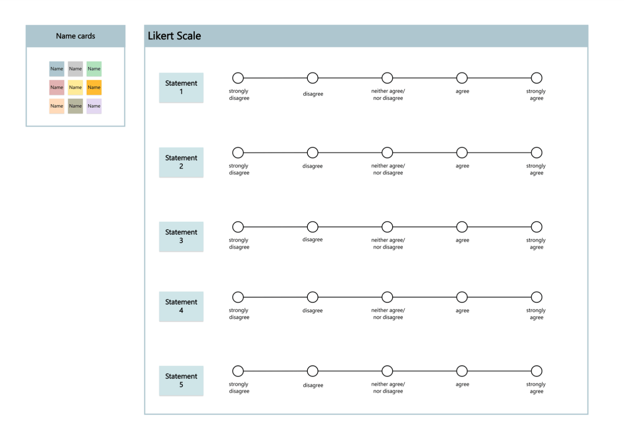Select the green Name card

[x=94, y=69]
